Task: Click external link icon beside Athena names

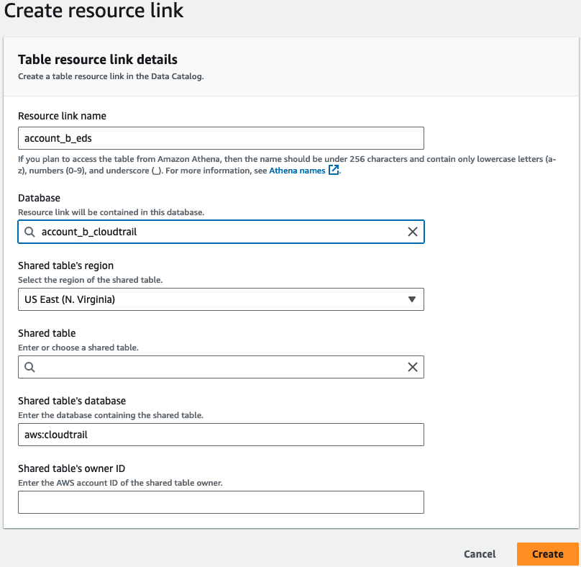Action: (334, 171)
